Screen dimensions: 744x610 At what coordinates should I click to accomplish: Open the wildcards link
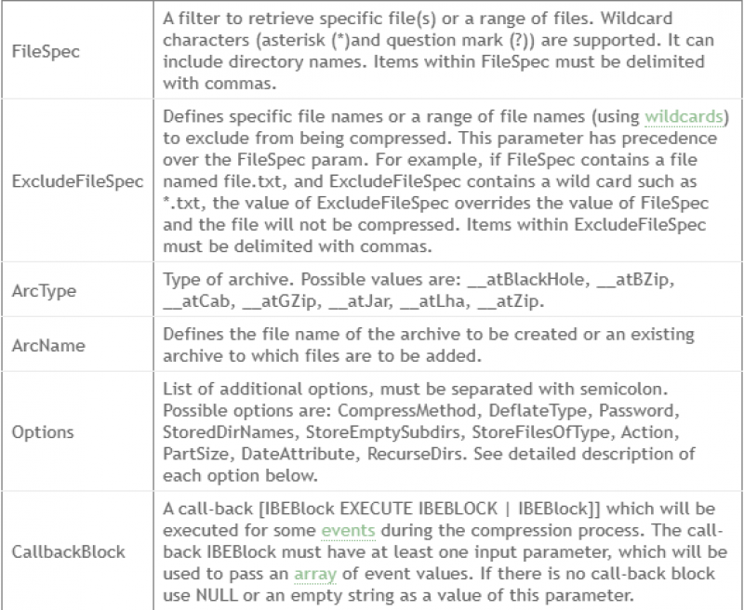click(684, 116)
